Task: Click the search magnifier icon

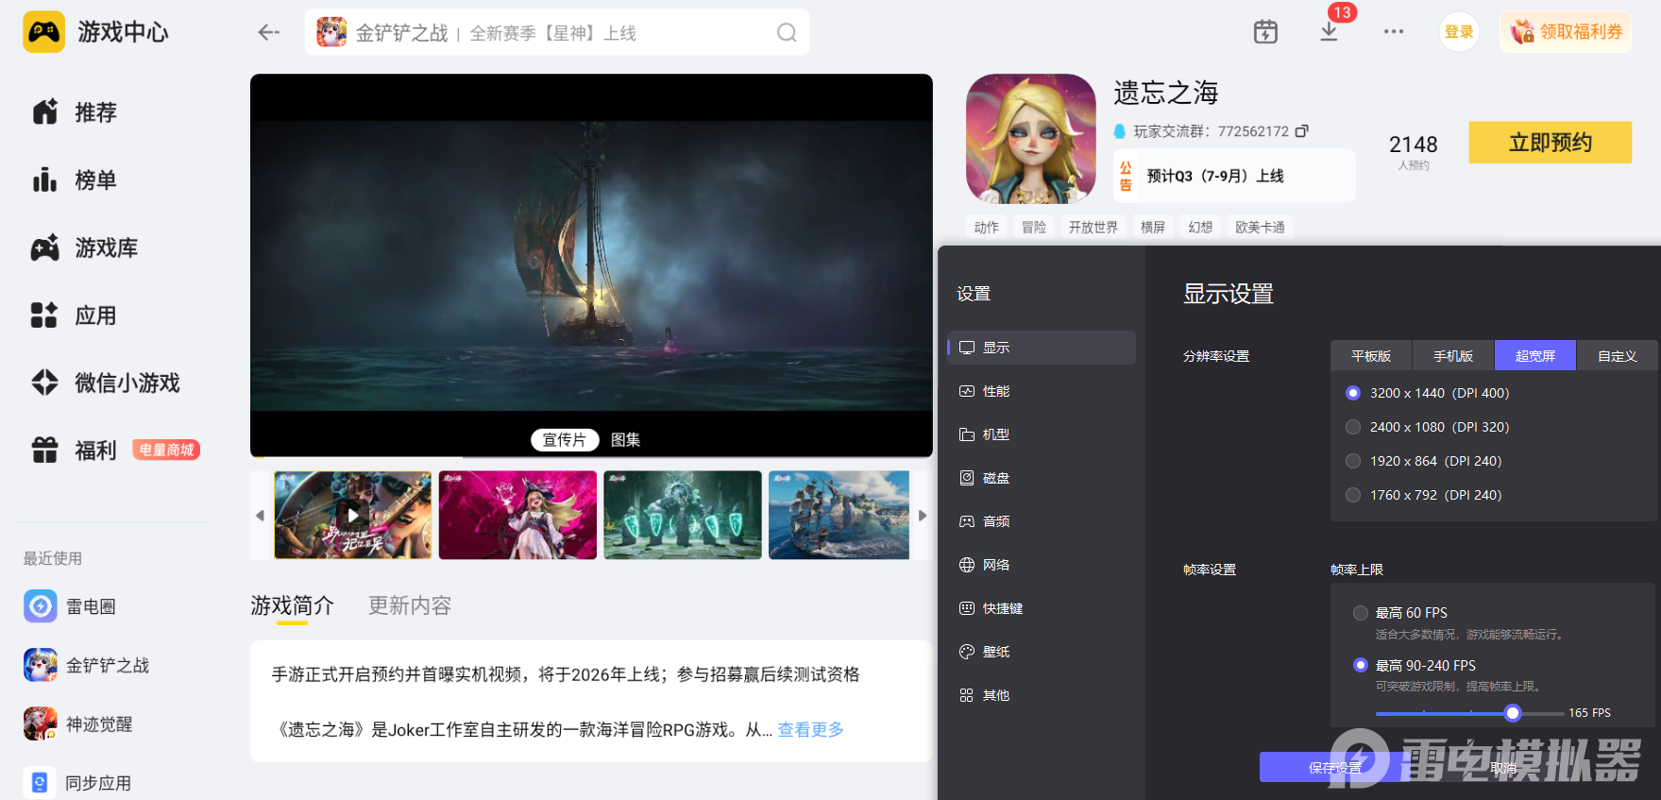Action: click(x=786, y=33)
